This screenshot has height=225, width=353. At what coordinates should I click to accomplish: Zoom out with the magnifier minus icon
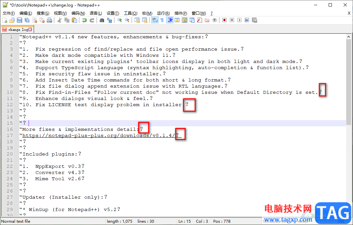point(127,20)
